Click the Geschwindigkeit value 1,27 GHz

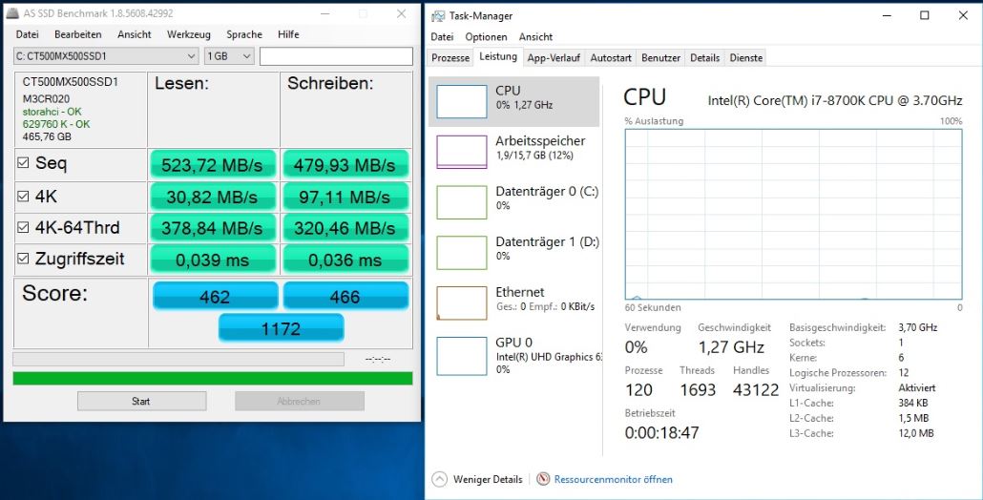(732, 347)
